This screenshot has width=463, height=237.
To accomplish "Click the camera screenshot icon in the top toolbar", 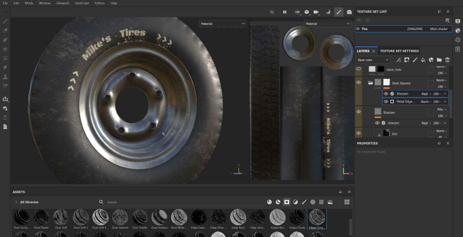I will 349,12.
